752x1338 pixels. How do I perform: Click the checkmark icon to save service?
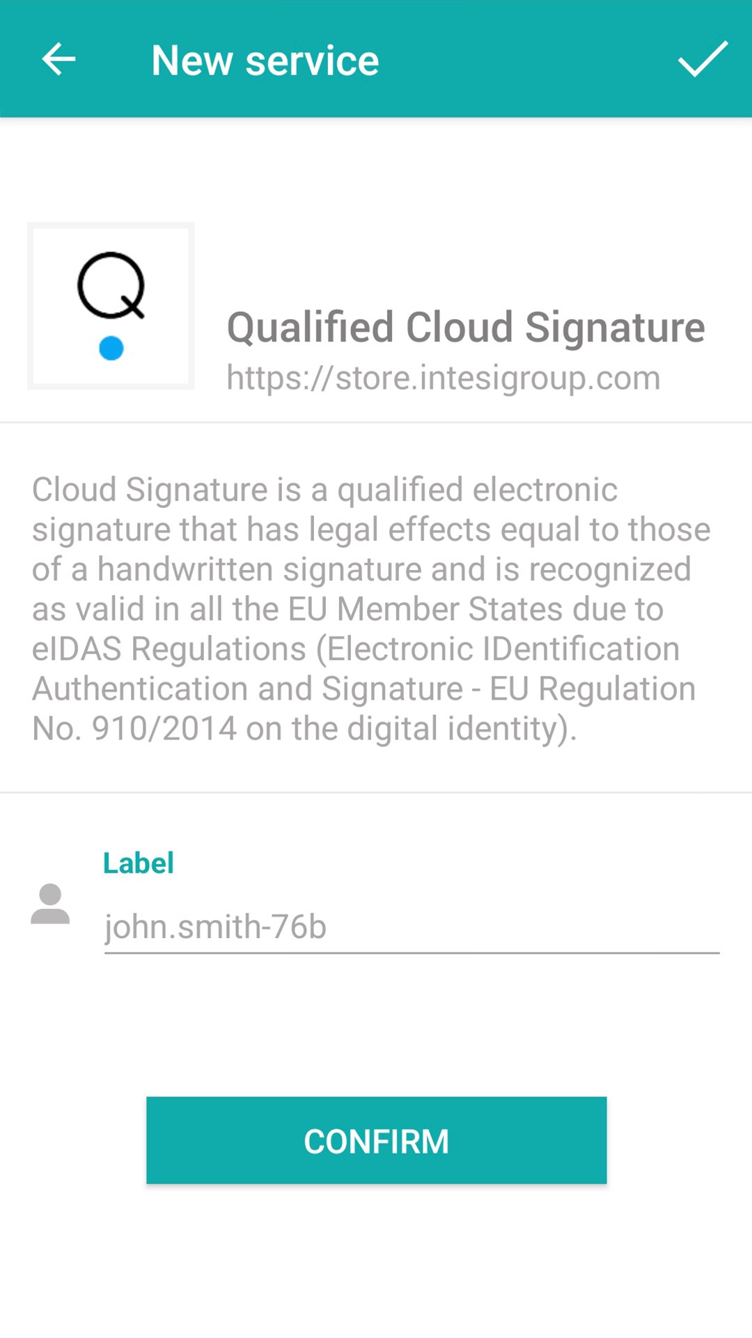click(x=702, y=59)
